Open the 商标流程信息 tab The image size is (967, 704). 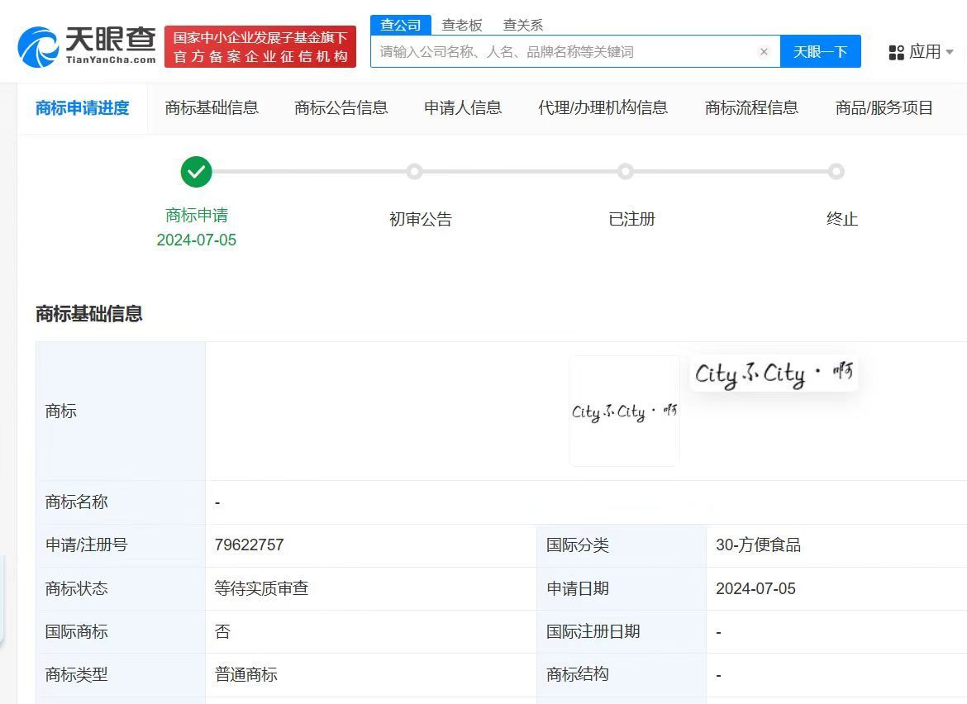tap(750, 107)
